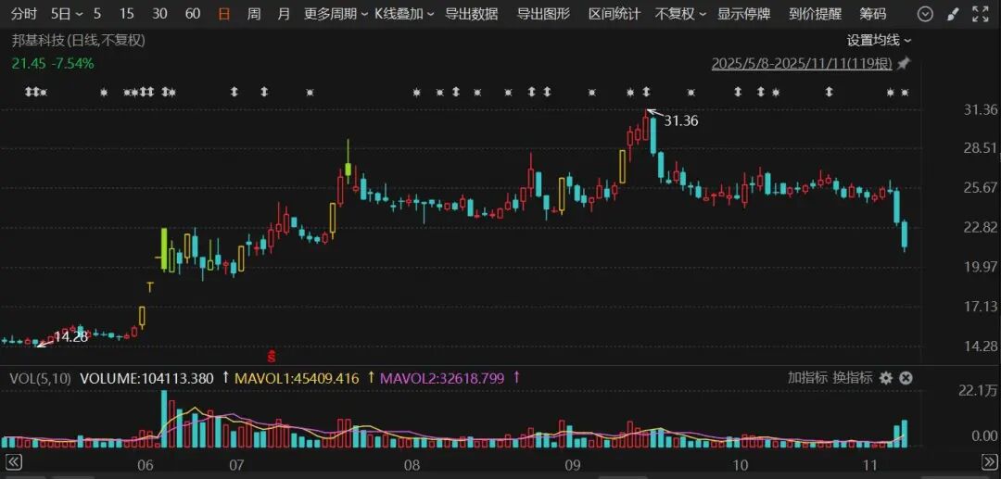Screen dimensions: 1001x479
Task: Open volume indicator settings gear
Action: [x=886, y=378]
